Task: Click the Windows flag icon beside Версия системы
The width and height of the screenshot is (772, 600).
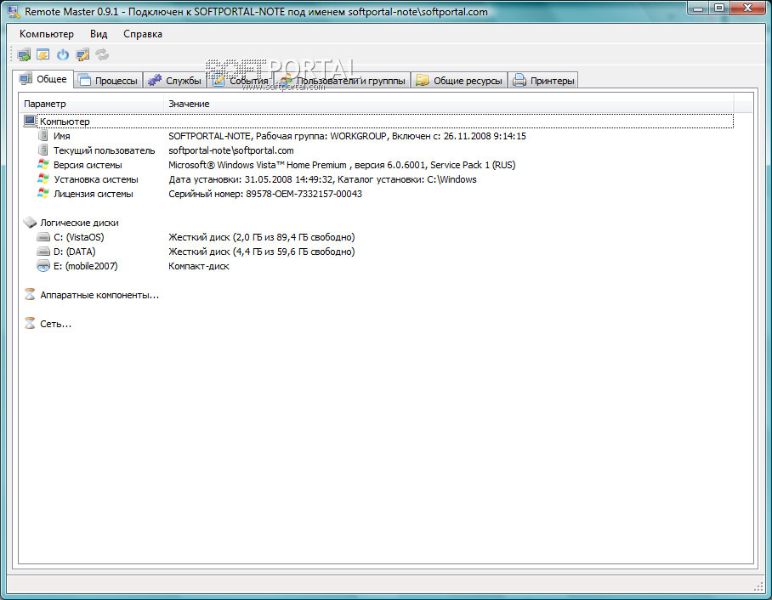Action: click(x=43, y=164)
